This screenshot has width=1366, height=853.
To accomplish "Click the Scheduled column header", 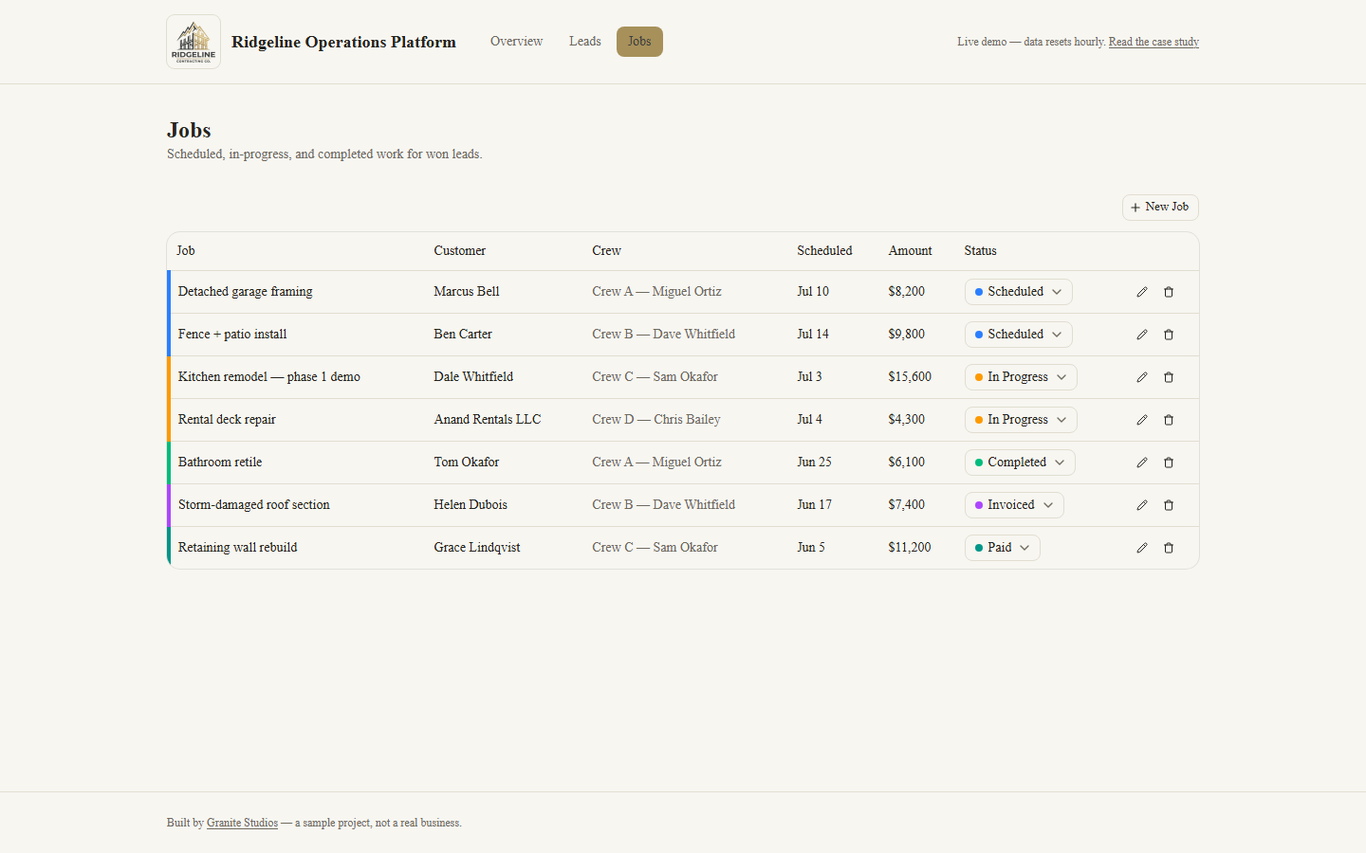I will click(x=824, y=251).
